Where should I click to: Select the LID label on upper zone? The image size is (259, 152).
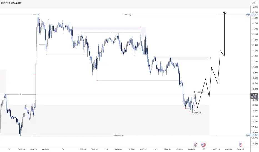(x=210, y=58)
